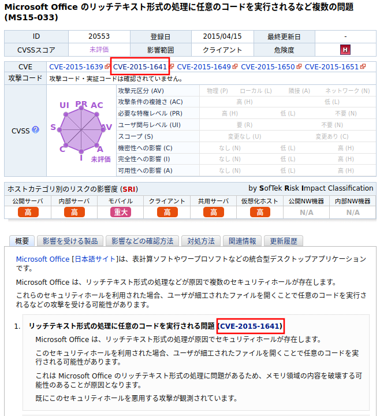Click the 高 badge under 内部サーバ

tap(74, 212)
